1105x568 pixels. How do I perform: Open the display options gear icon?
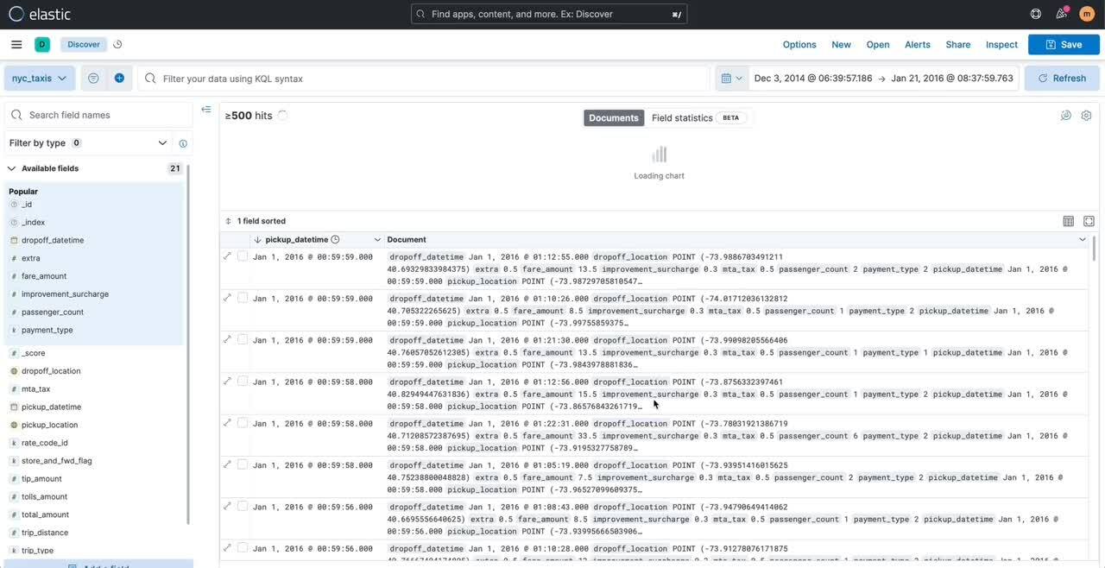point(1086,116)
